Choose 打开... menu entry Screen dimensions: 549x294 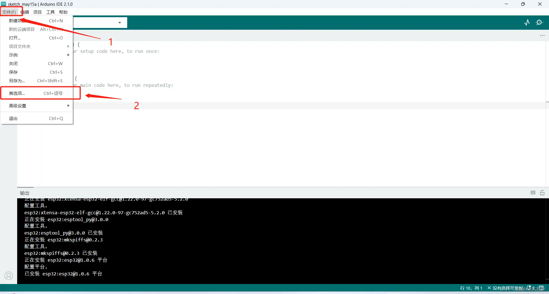coord(37,38)
